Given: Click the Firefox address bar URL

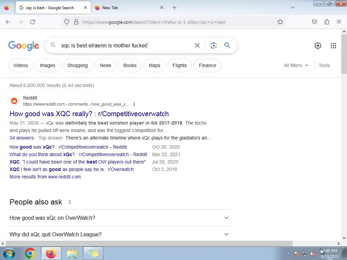Looking at the screenshot, I should coord(154,22).
